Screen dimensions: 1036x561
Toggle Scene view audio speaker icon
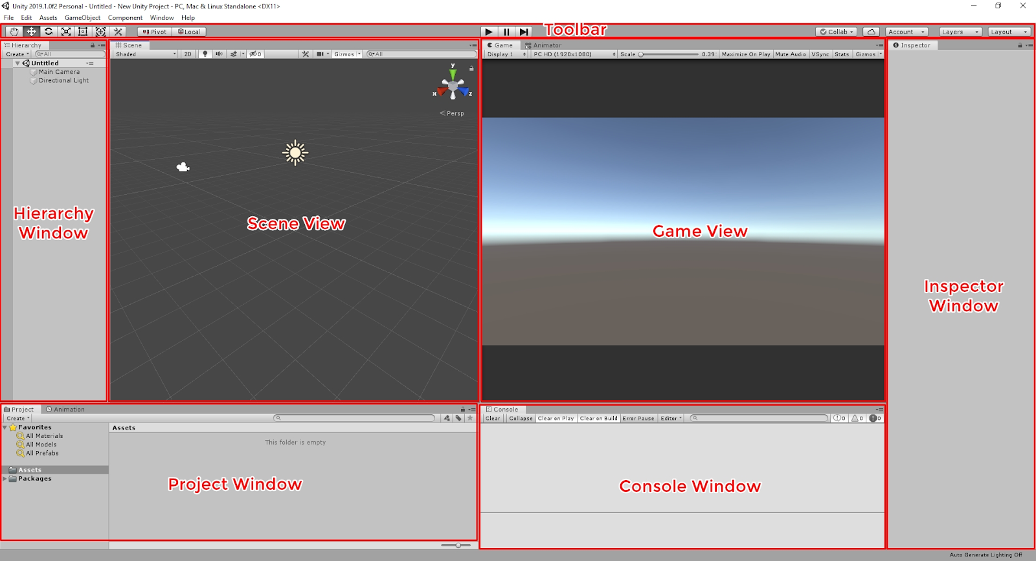[220, 54]
